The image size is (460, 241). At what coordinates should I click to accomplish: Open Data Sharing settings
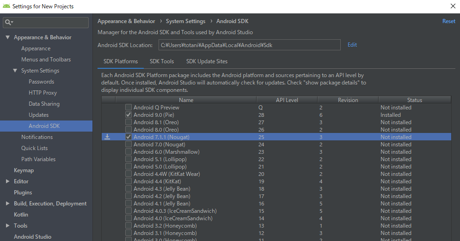coord(44,104)
